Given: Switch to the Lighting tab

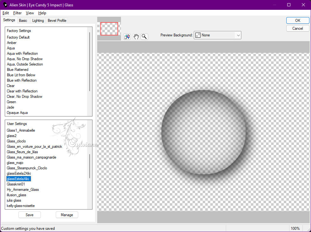Looking at the screenshot, I should pyautogui.click(x=38, y=21).
